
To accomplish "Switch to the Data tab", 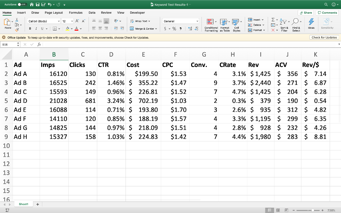I will [92, 13].
